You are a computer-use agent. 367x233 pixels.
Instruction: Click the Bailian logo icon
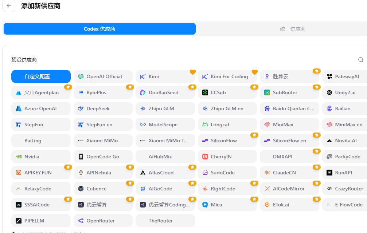coord(329,108)
